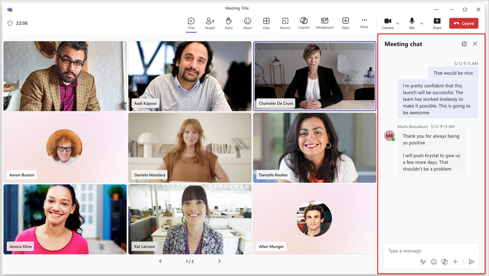Click Marie Beaudouin's MB avatar in chat
Image resolution: width=489 pixels, height=276 pixels.
[389, 136]
